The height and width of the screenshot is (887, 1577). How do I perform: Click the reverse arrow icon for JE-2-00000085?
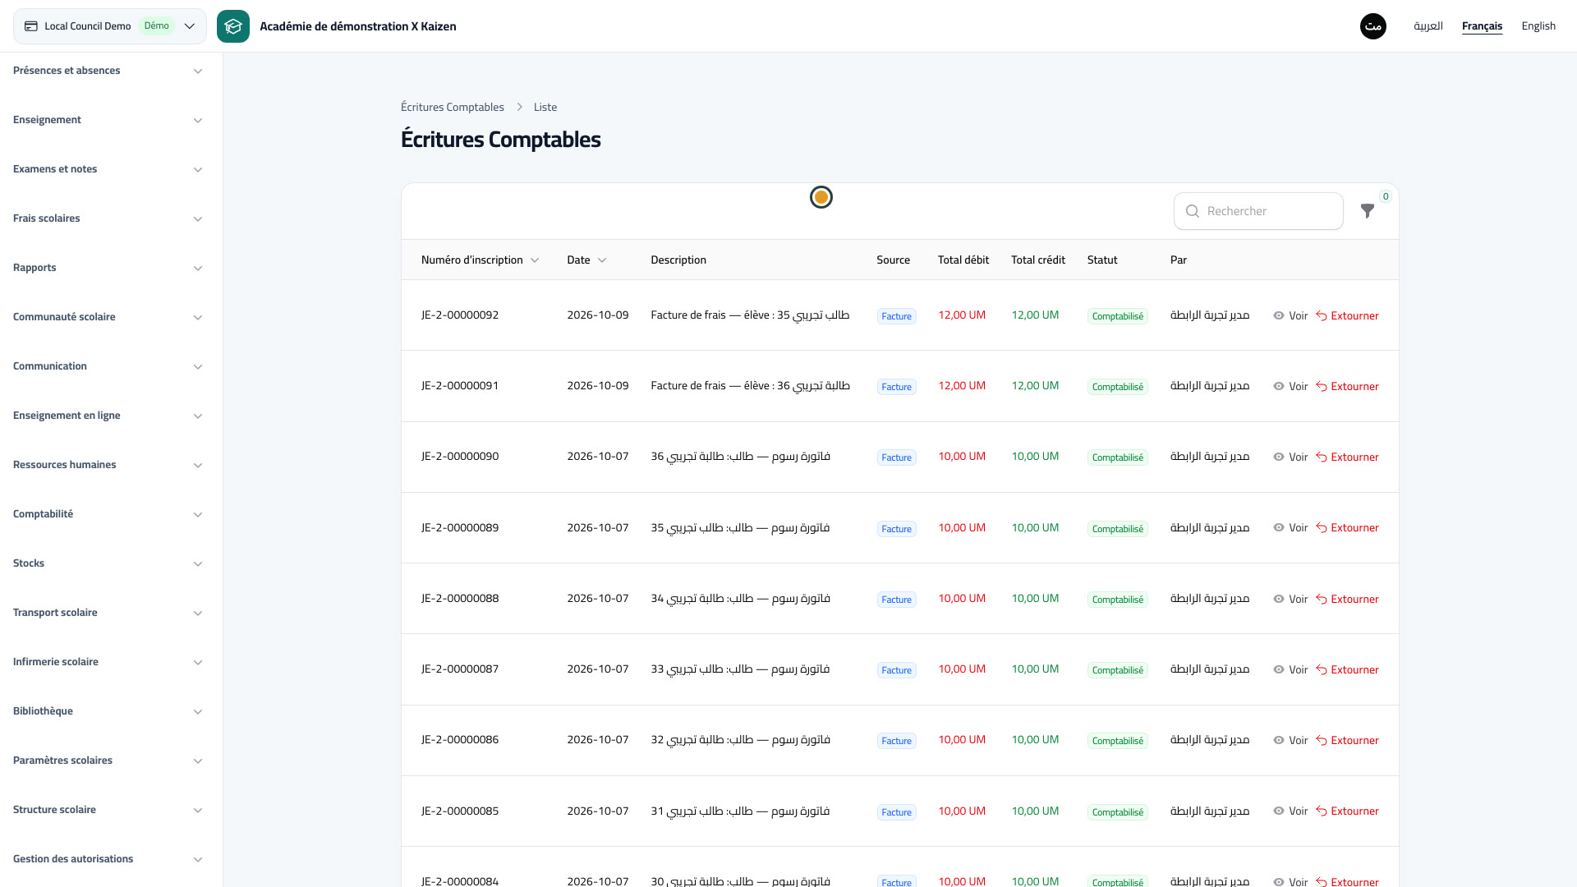(x=1322, y=811)
